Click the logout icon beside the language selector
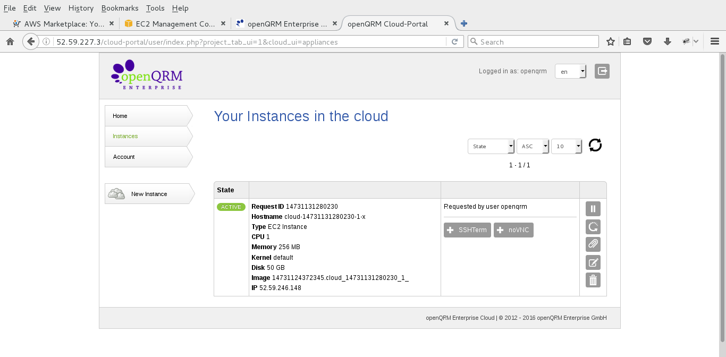 (602, 71)
